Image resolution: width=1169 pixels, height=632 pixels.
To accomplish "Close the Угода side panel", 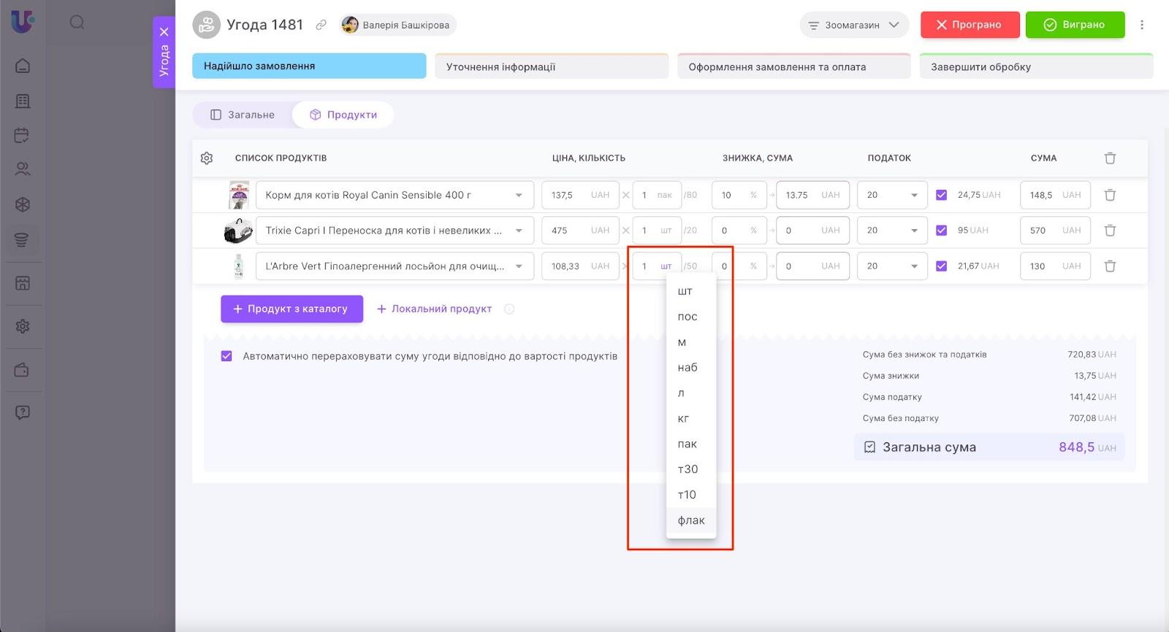I will click(x=164, y=32).
